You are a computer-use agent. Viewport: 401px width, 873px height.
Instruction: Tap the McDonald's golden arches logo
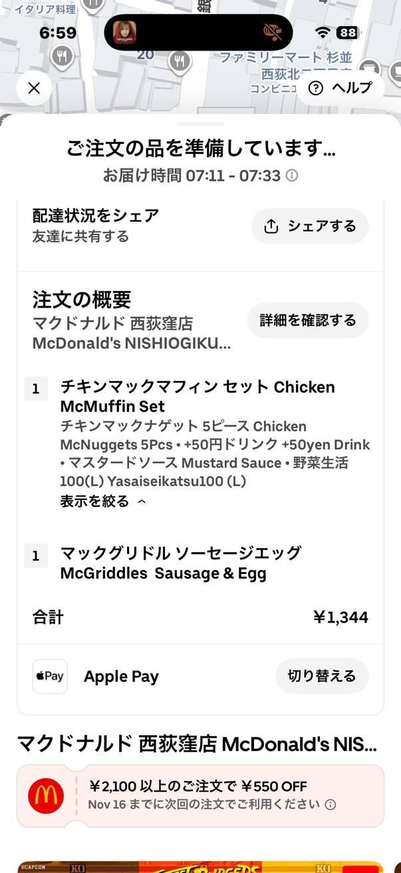point(46,796)
